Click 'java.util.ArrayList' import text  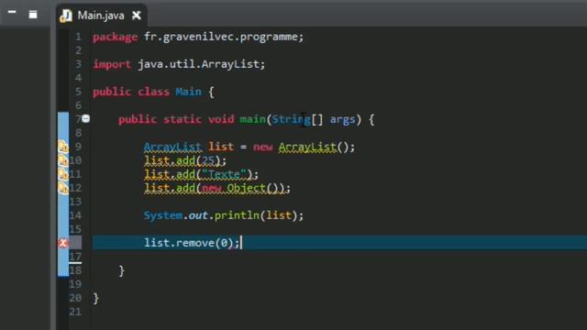[x=198, y=64]
